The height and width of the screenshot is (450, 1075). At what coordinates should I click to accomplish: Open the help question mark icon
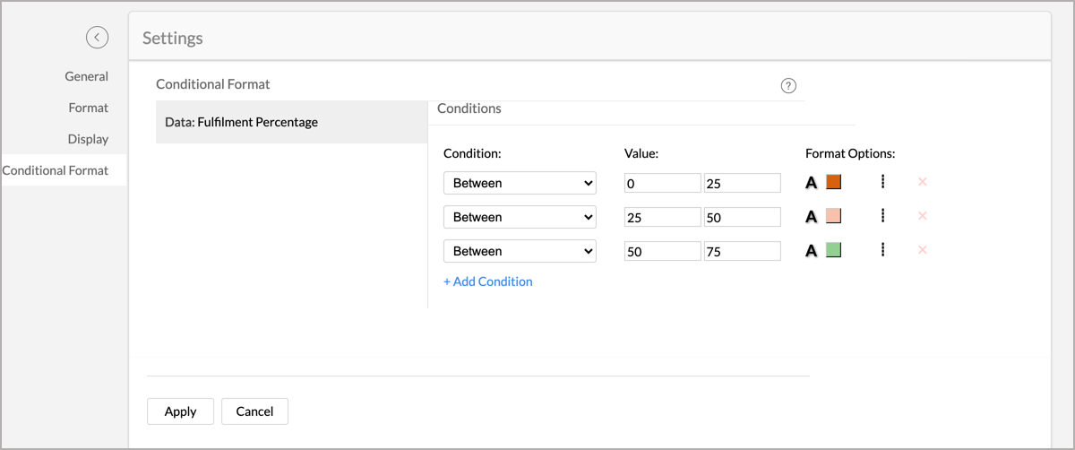pos(788,86)
